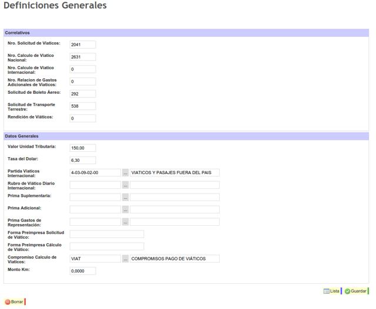Open lookup for Prima Gastos de Representación
This screenshot has height=309, width=376.
coord(125,222)
